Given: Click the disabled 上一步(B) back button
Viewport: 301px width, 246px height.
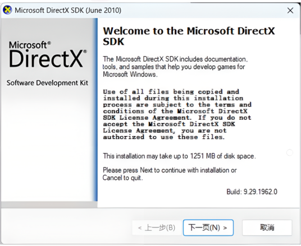Looking at the screenshot, I should (x=157, y=228).
